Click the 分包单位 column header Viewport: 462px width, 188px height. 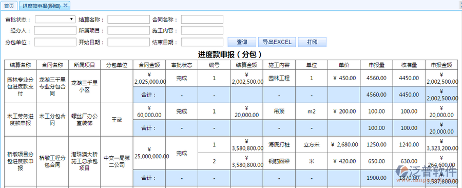point(117,65)
